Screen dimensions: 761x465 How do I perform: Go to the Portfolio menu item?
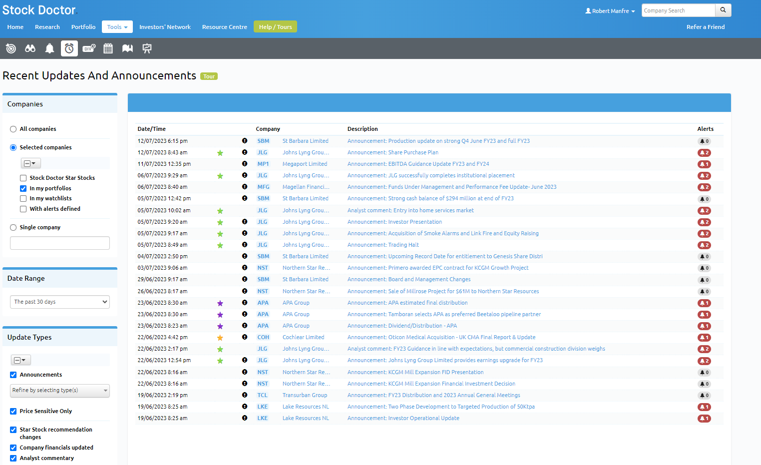(x=83, y=27)
